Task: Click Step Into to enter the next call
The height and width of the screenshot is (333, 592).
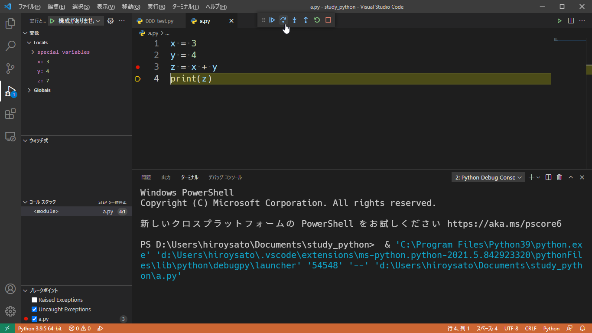Action: coord(294,20)
